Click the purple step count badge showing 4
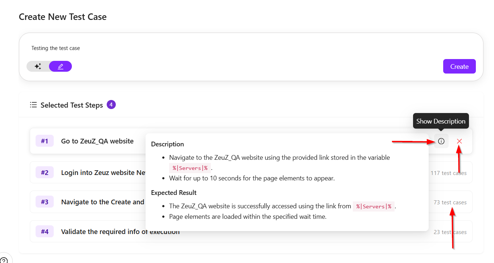This screenshot has width=494, height=263. (x=111, y=105)
